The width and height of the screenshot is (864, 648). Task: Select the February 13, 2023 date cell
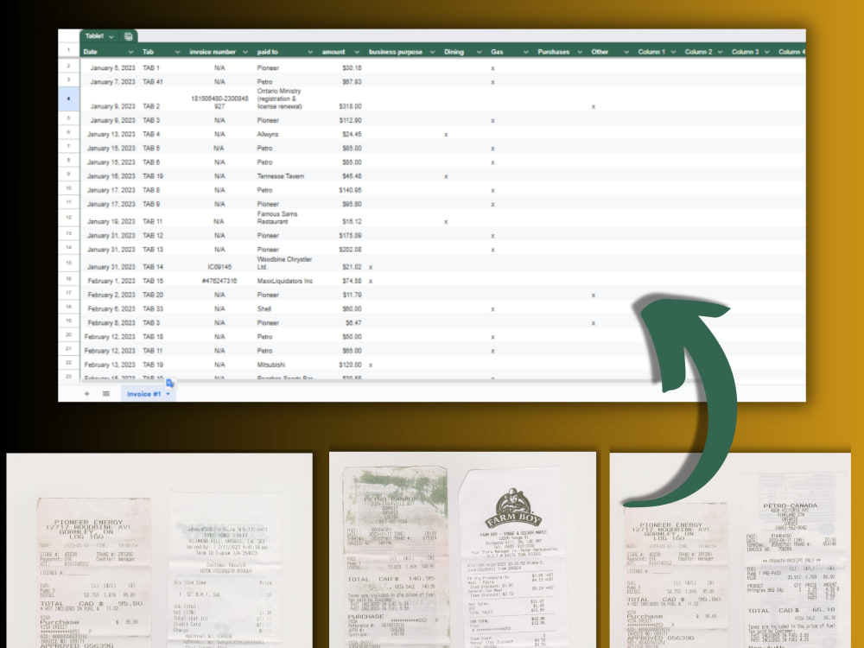[110, 365]
